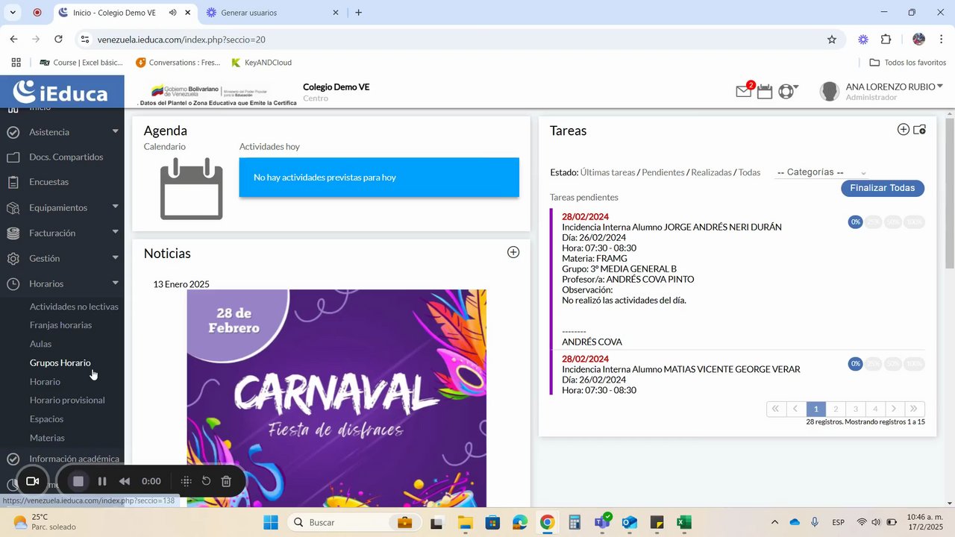Open Actividades no lectivas in sidebar

click(74, 307)
